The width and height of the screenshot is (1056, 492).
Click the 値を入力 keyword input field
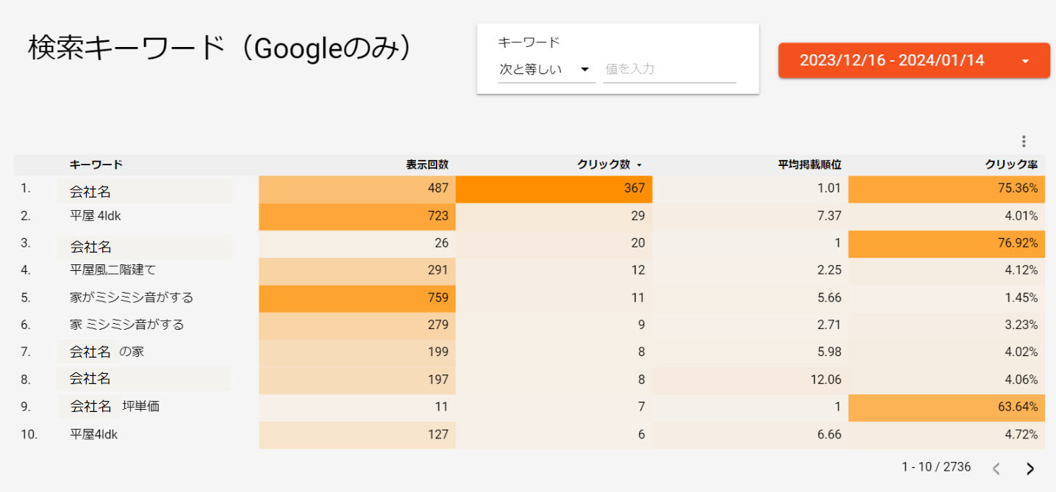click(x=669, y=69)
